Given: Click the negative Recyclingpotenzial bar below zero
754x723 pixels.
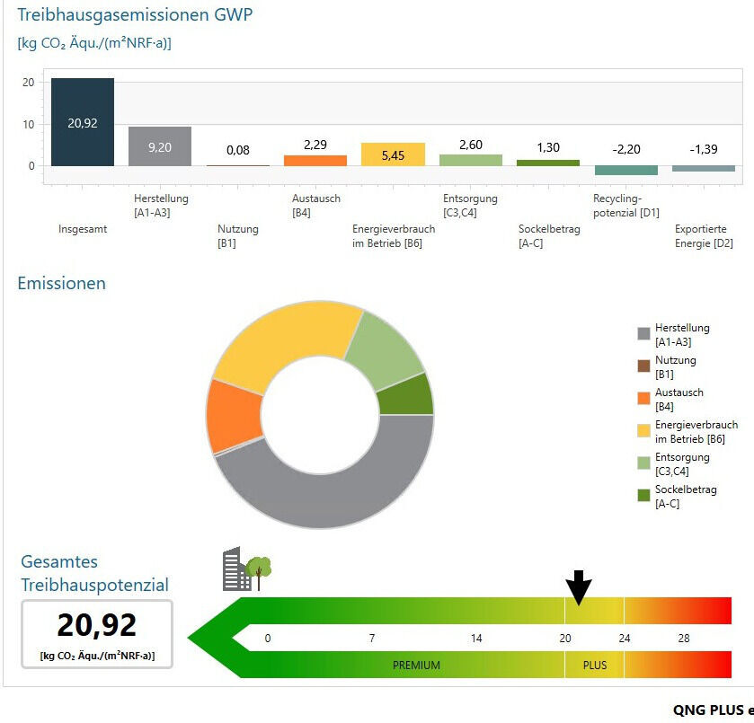Looking at the screenshot, I should click(625, 170).
